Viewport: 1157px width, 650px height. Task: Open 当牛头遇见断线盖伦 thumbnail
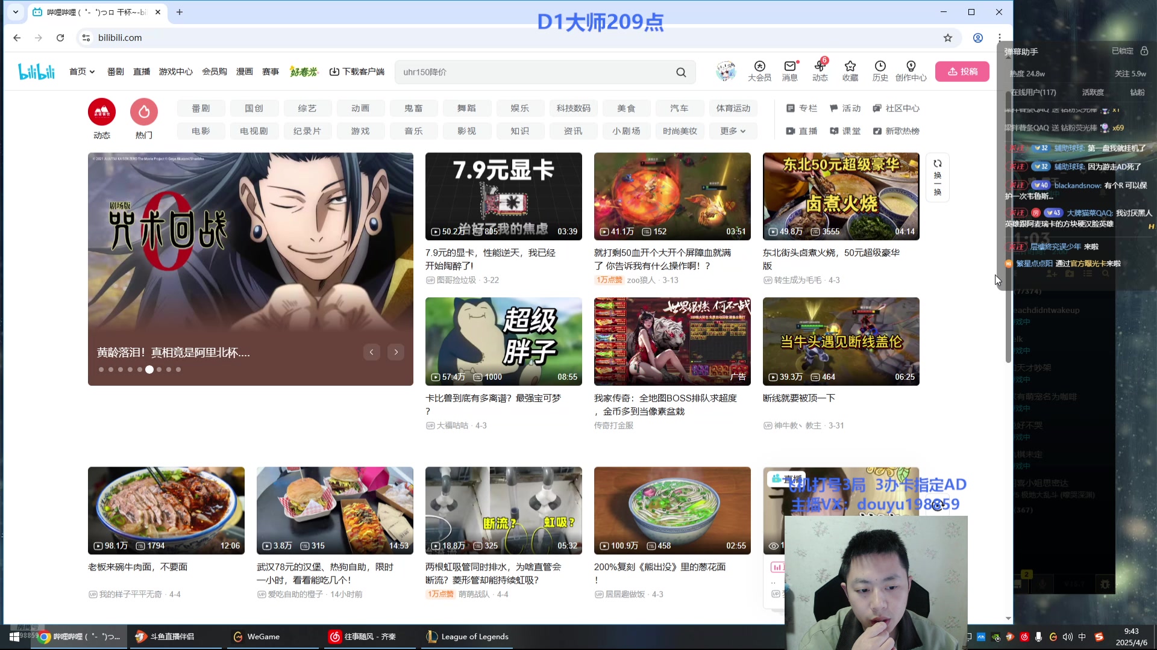[x=841, y=341]
